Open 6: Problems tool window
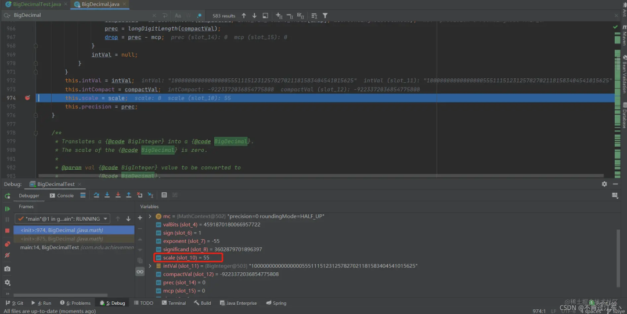This screenshot has height=314, width=627. tap(75, 303)
